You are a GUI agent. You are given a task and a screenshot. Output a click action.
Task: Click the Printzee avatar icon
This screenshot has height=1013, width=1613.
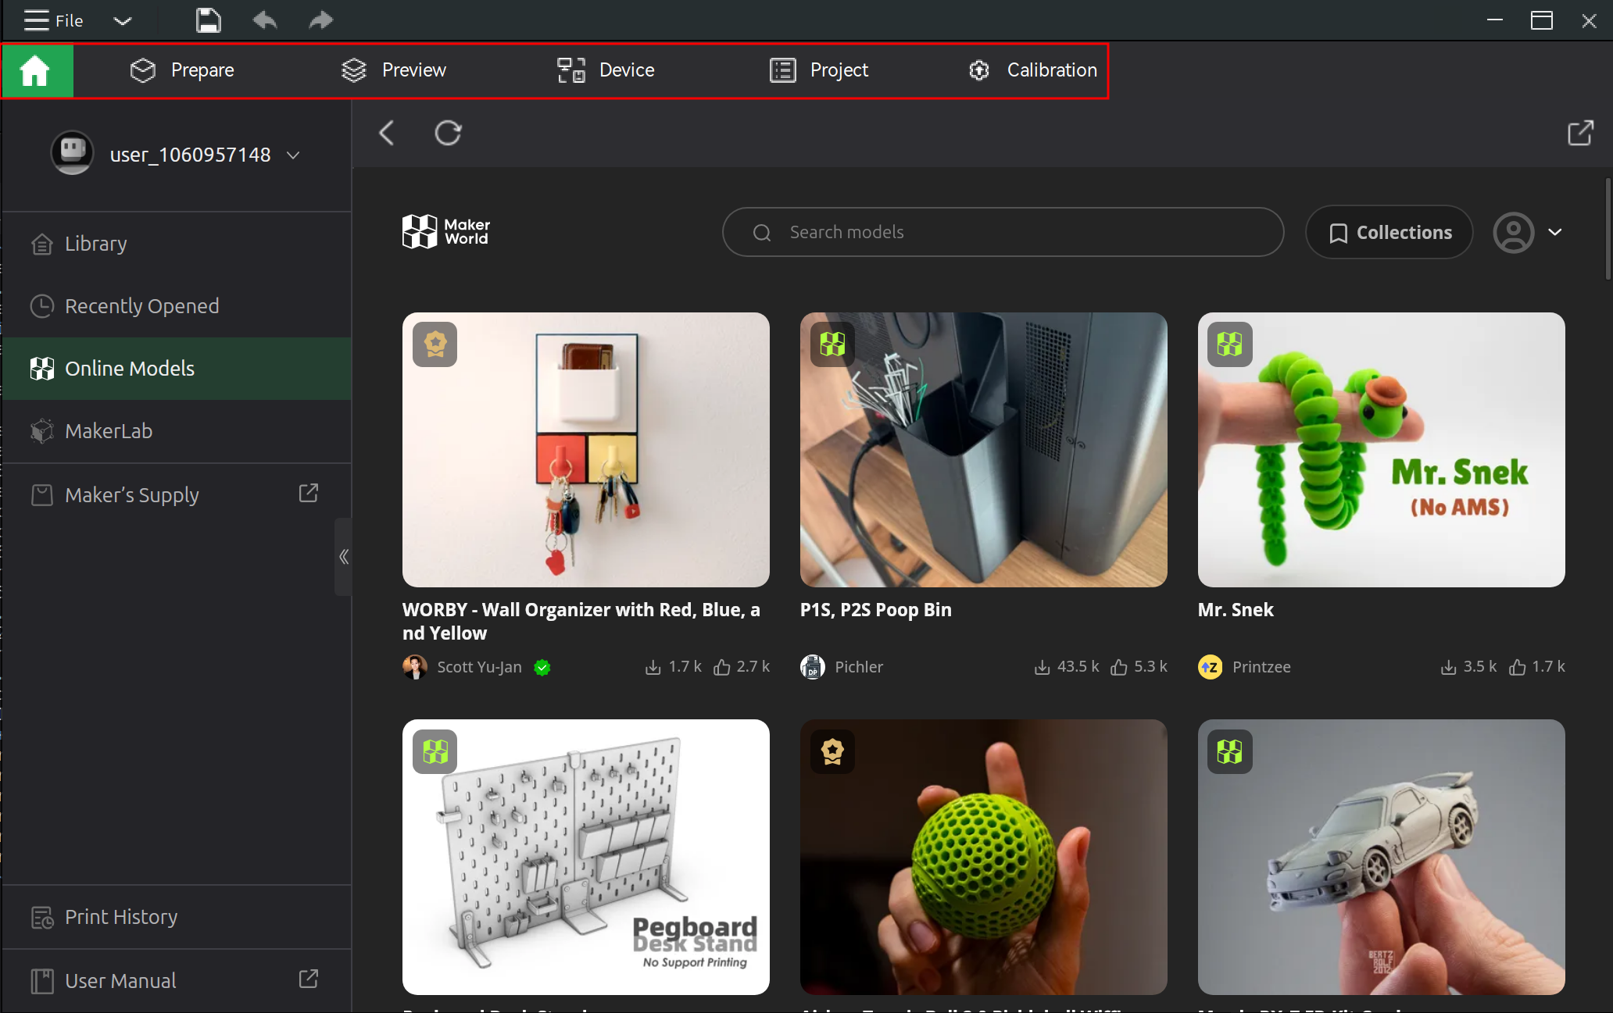coord(1211,667)
